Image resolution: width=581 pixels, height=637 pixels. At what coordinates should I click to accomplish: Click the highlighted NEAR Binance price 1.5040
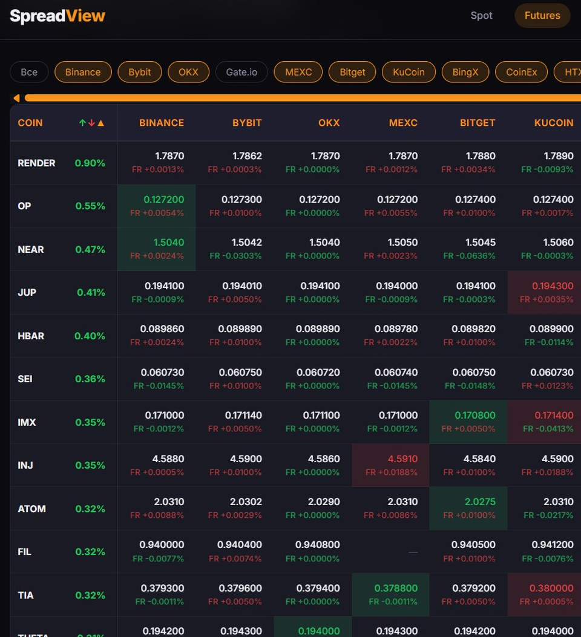point(169,243)
